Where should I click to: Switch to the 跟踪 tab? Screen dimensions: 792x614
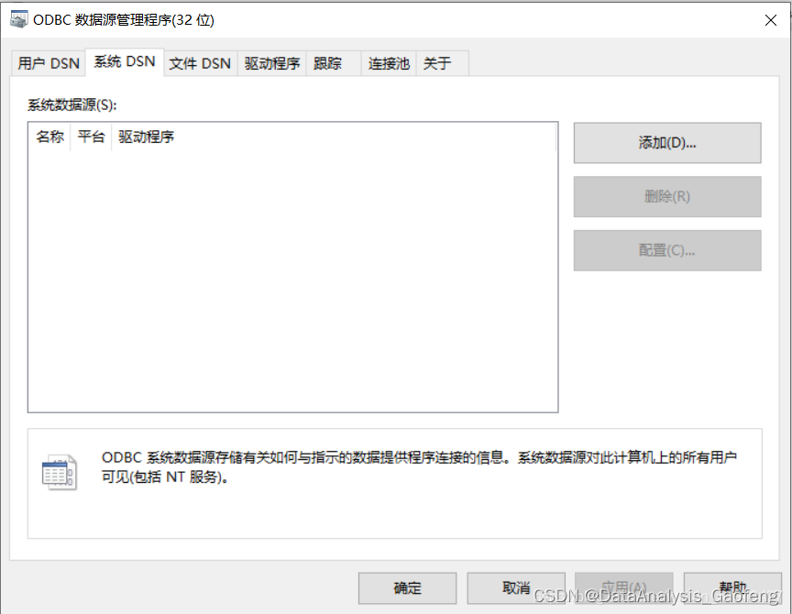click(x=334, y=63)
